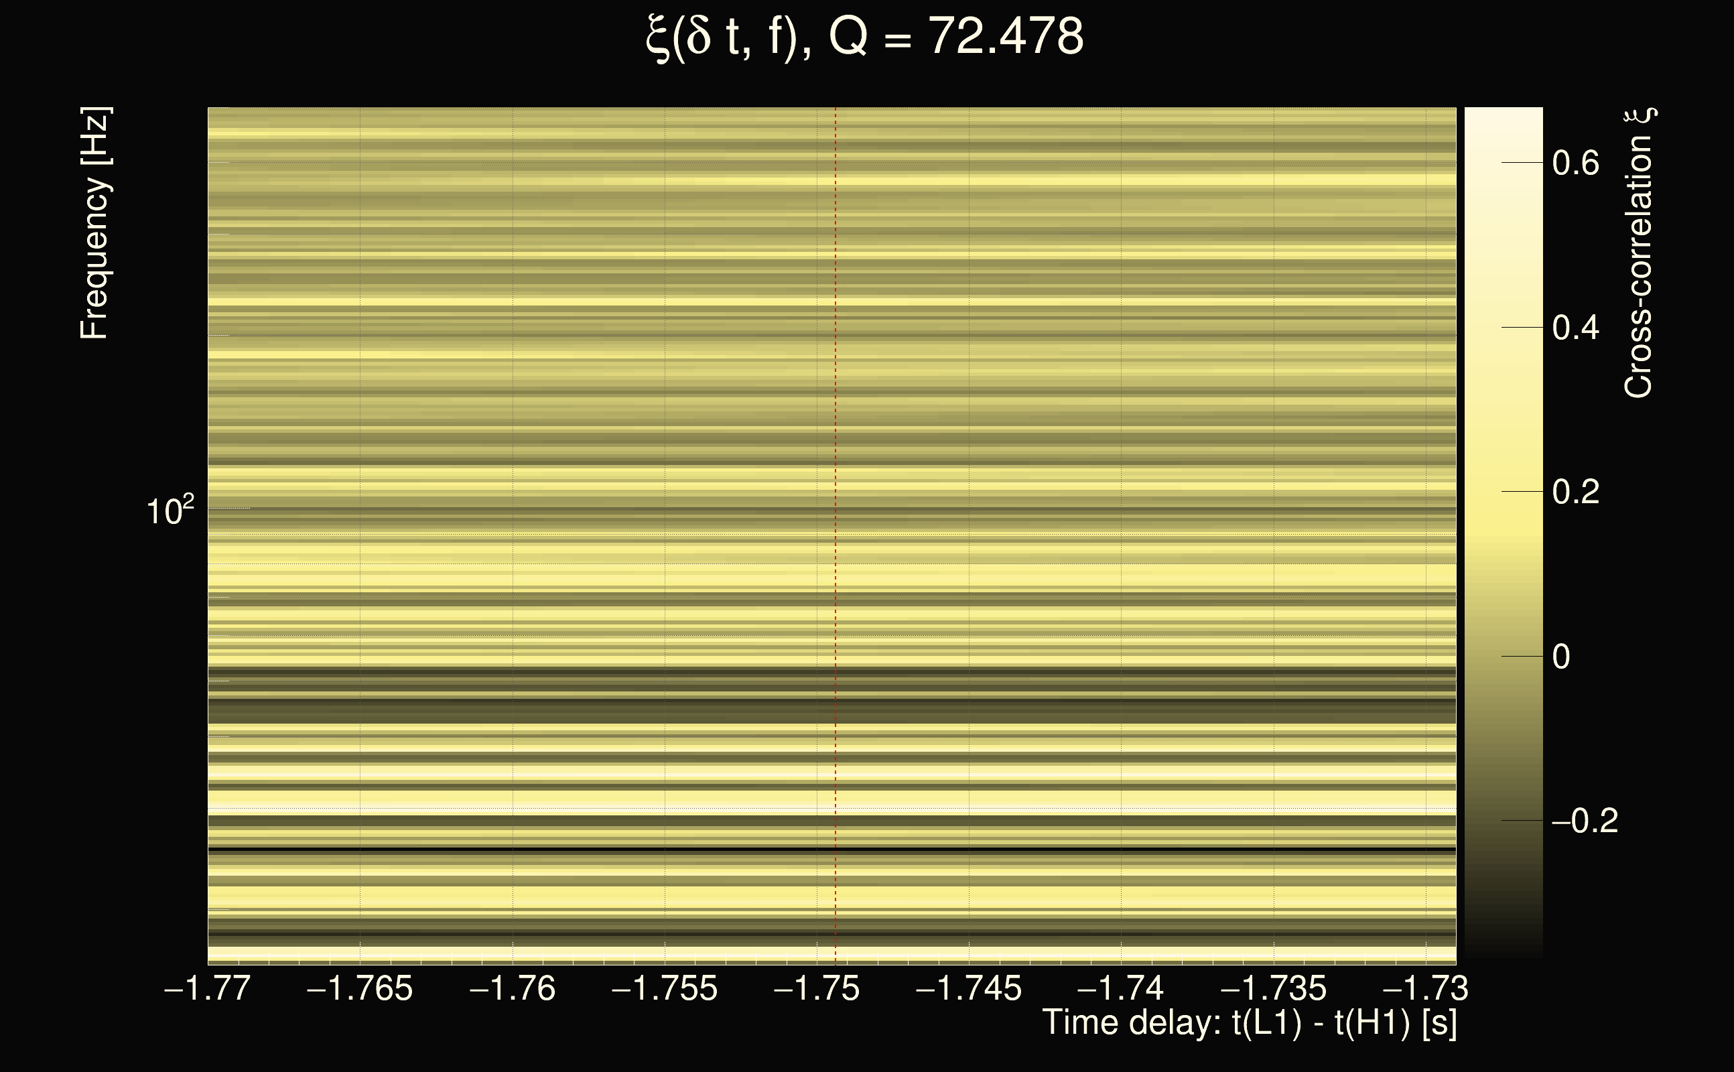This screenshot has width=1734, height=1072.
Task: Select the −1.745 x-axis tick label
Action: (968, 988)
